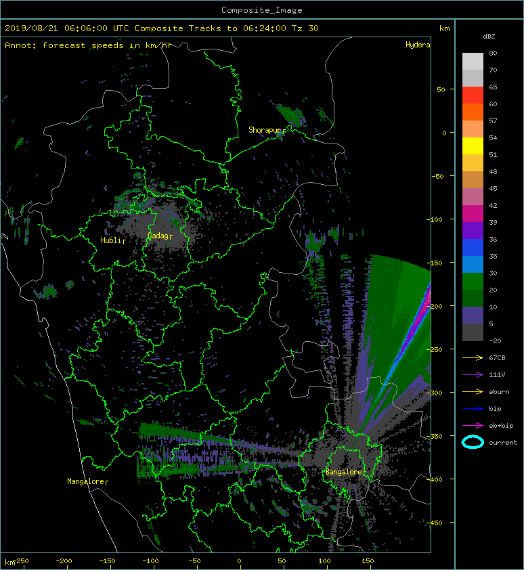Select the 54 dBZ yellow swatch
The image size is (524, 570).
[x=473, y=146]
